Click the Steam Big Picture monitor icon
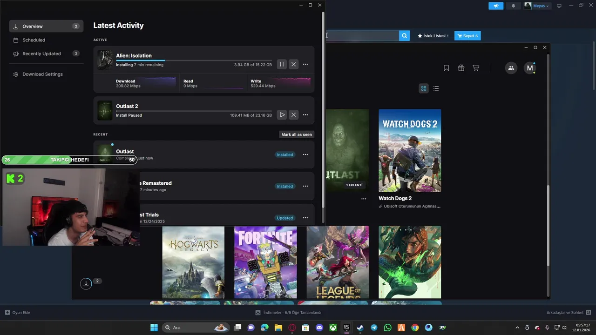 [x=559, y=6]
